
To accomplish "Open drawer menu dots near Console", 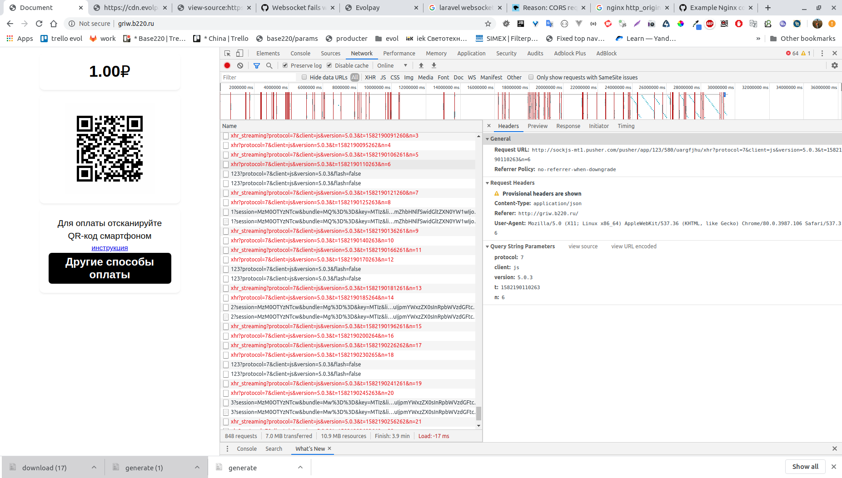I will (x=228, y=448).
